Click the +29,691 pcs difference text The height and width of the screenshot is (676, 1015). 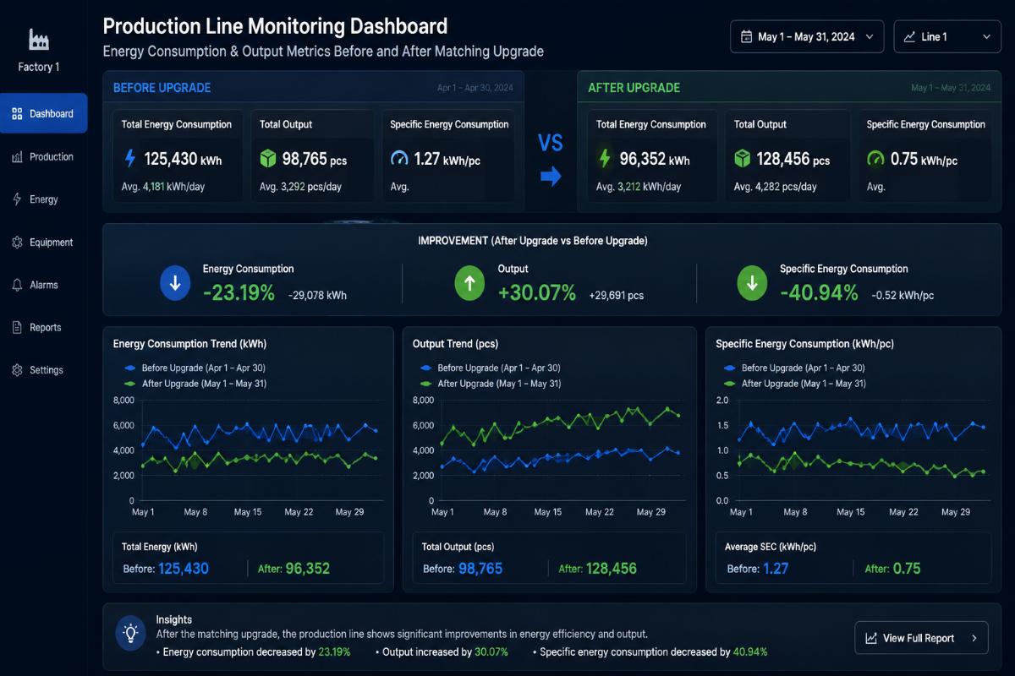pos(617,296)
